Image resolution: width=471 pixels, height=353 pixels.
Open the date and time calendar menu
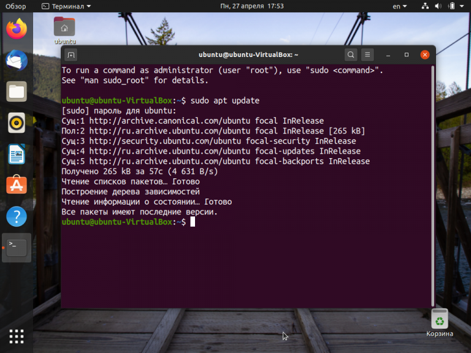251,6
